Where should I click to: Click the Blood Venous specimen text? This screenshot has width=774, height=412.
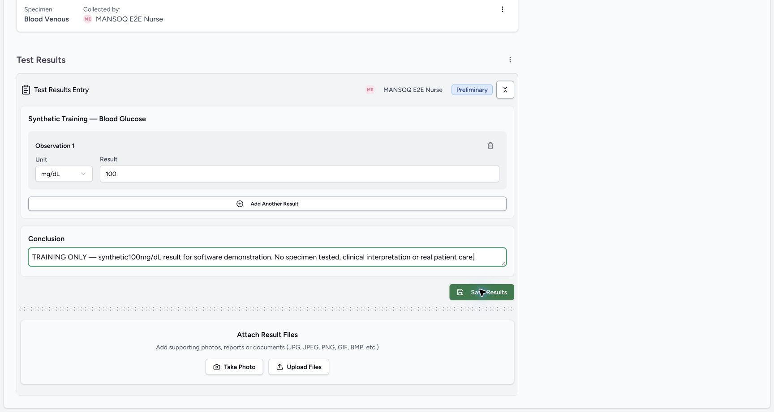[x=47, y=19]
